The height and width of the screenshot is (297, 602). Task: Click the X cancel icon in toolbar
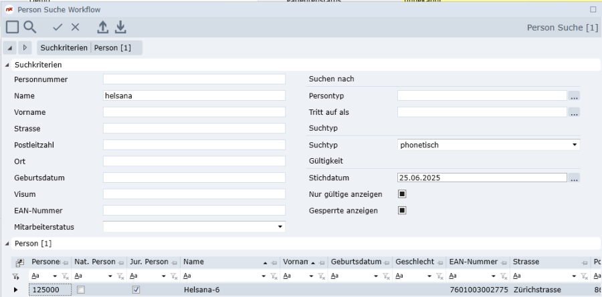pos(75,27)
